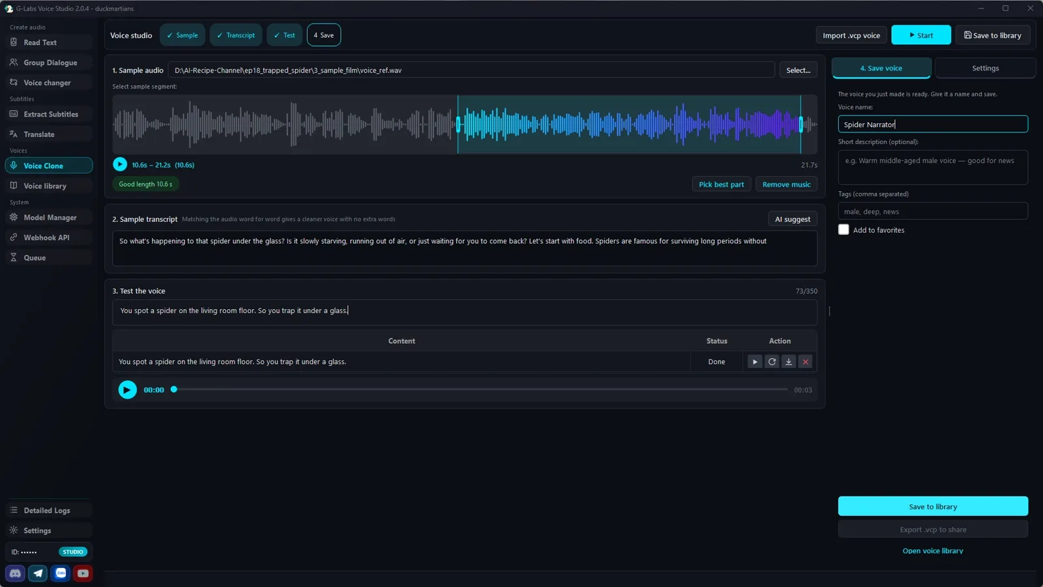The image size is (1043, 587).
Task: Open Settings in the sidebar
Action: (49, 530)
